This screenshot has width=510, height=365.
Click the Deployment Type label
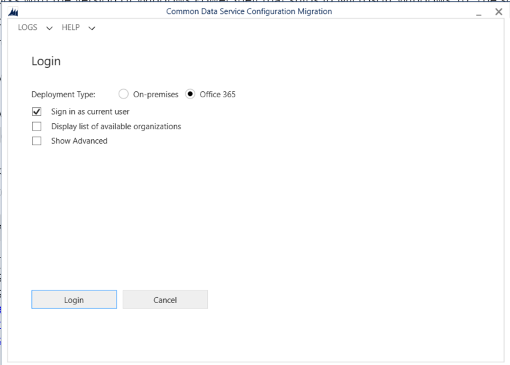click(x=63, y=95)
